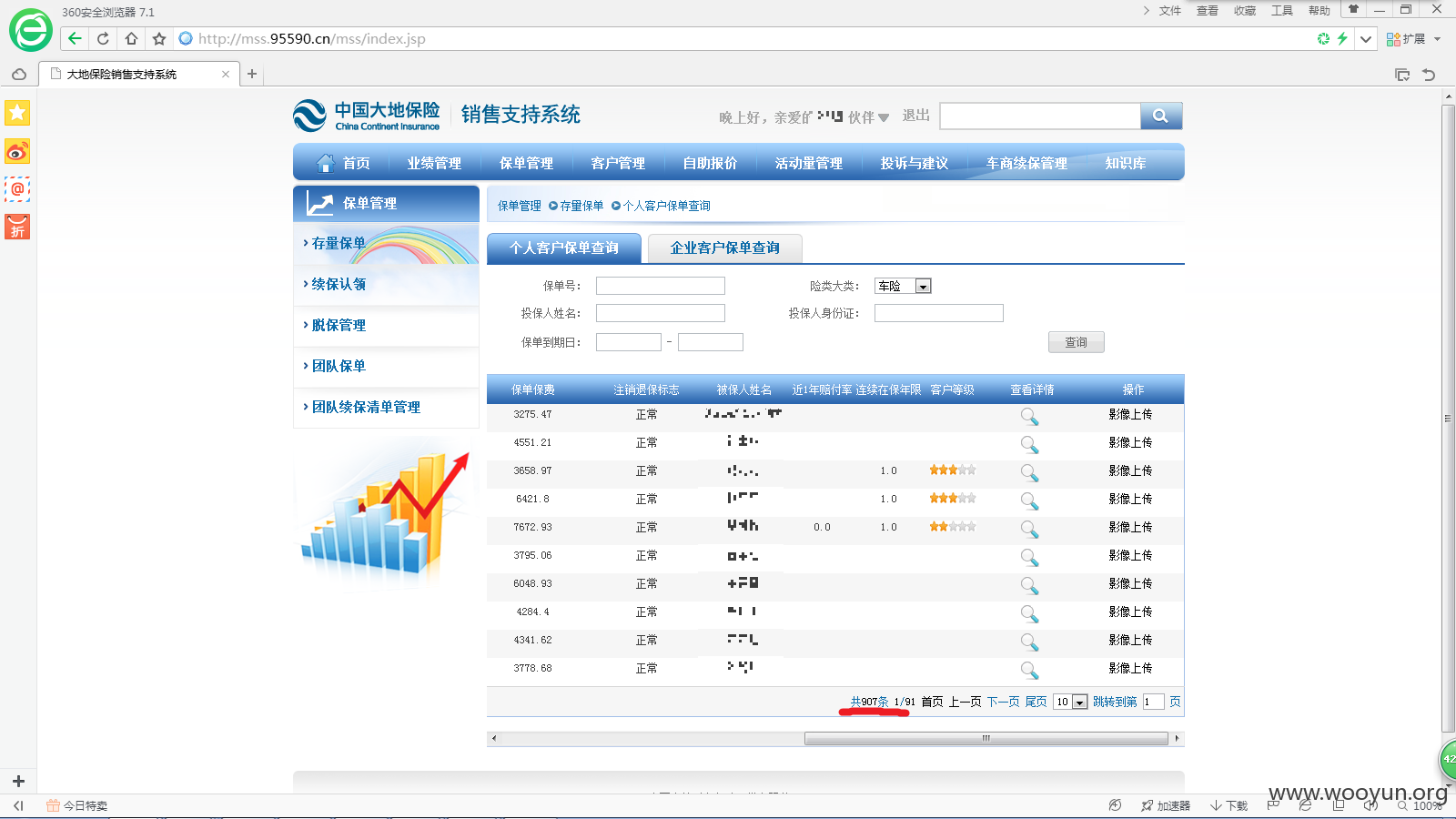
Task: Focus the 投保人身份证 input field
Action: [938, 313]
